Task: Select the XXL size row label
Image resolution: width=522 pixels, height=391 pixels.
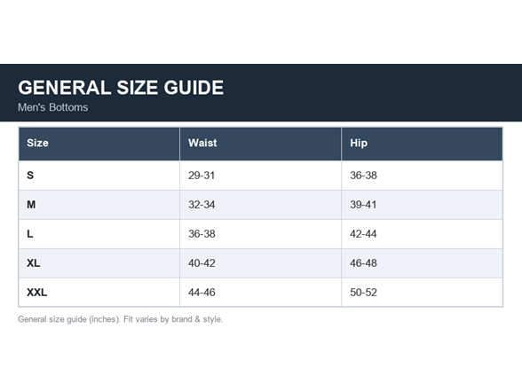Action: 37,293
